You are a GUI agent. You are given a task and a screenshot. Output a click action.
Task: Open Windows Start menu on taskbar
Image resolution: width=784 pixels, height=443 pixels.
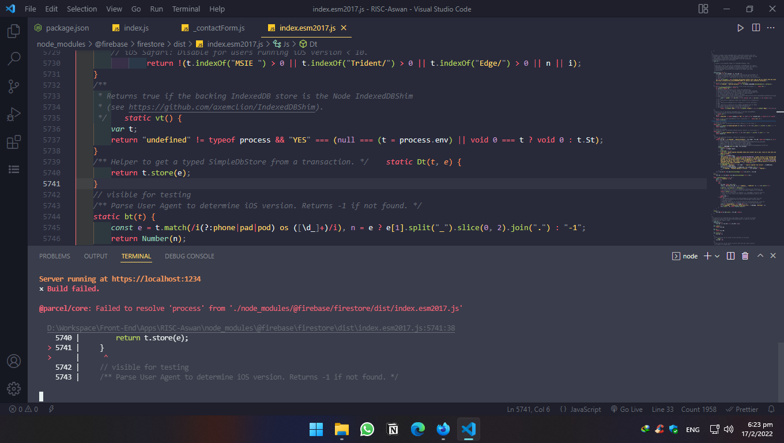(x=316, y=429)
